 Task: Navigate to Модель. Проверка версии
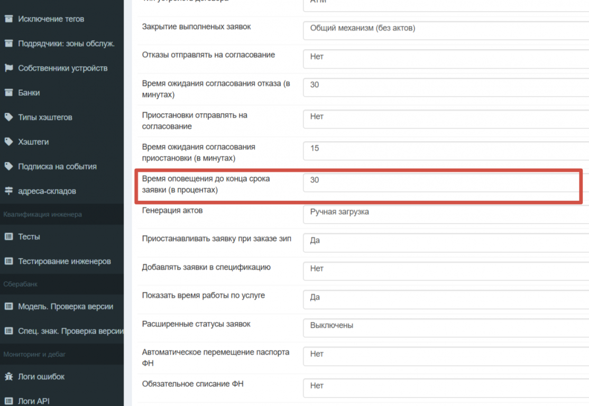pyautogui.click(x=66, y=307)
